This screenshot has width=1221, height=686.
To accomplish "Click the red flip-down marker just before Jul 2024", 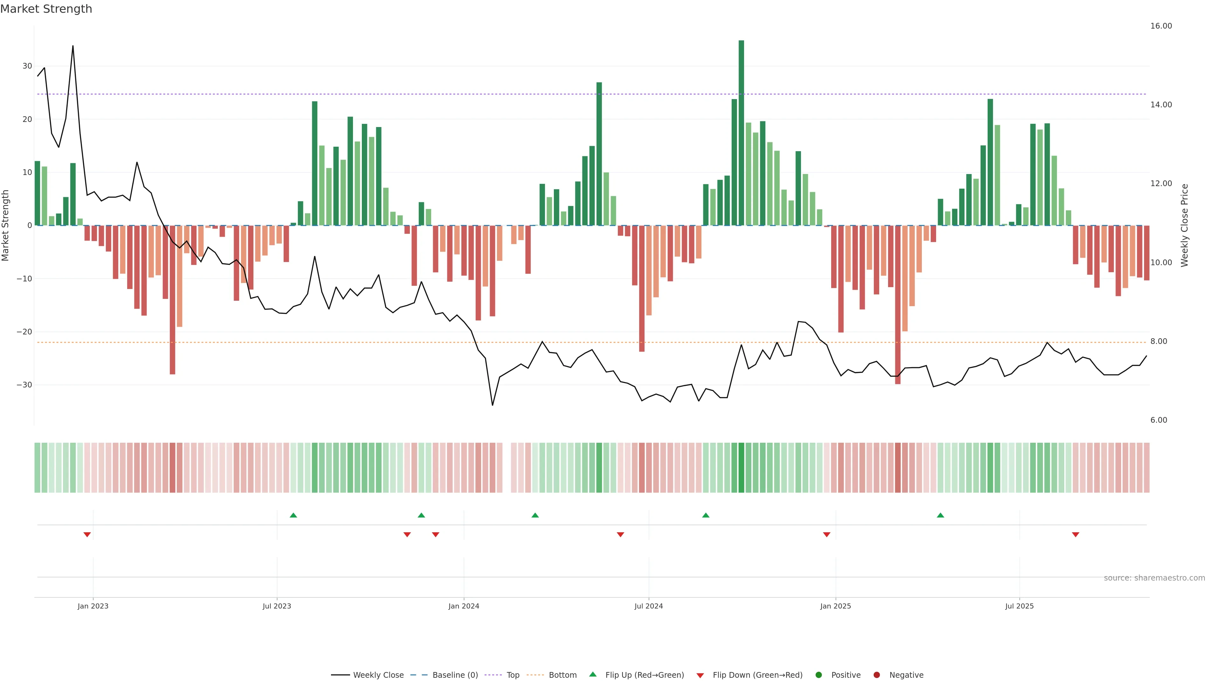I will click(620, 535).
